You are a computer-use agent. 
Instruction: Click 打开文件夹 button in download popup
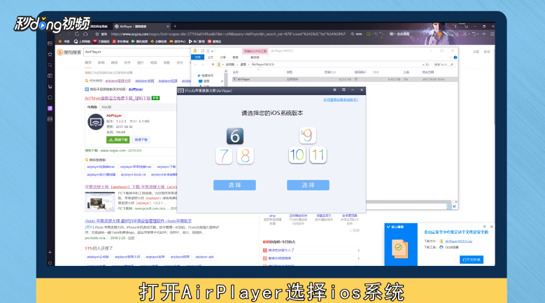(472, 260)
